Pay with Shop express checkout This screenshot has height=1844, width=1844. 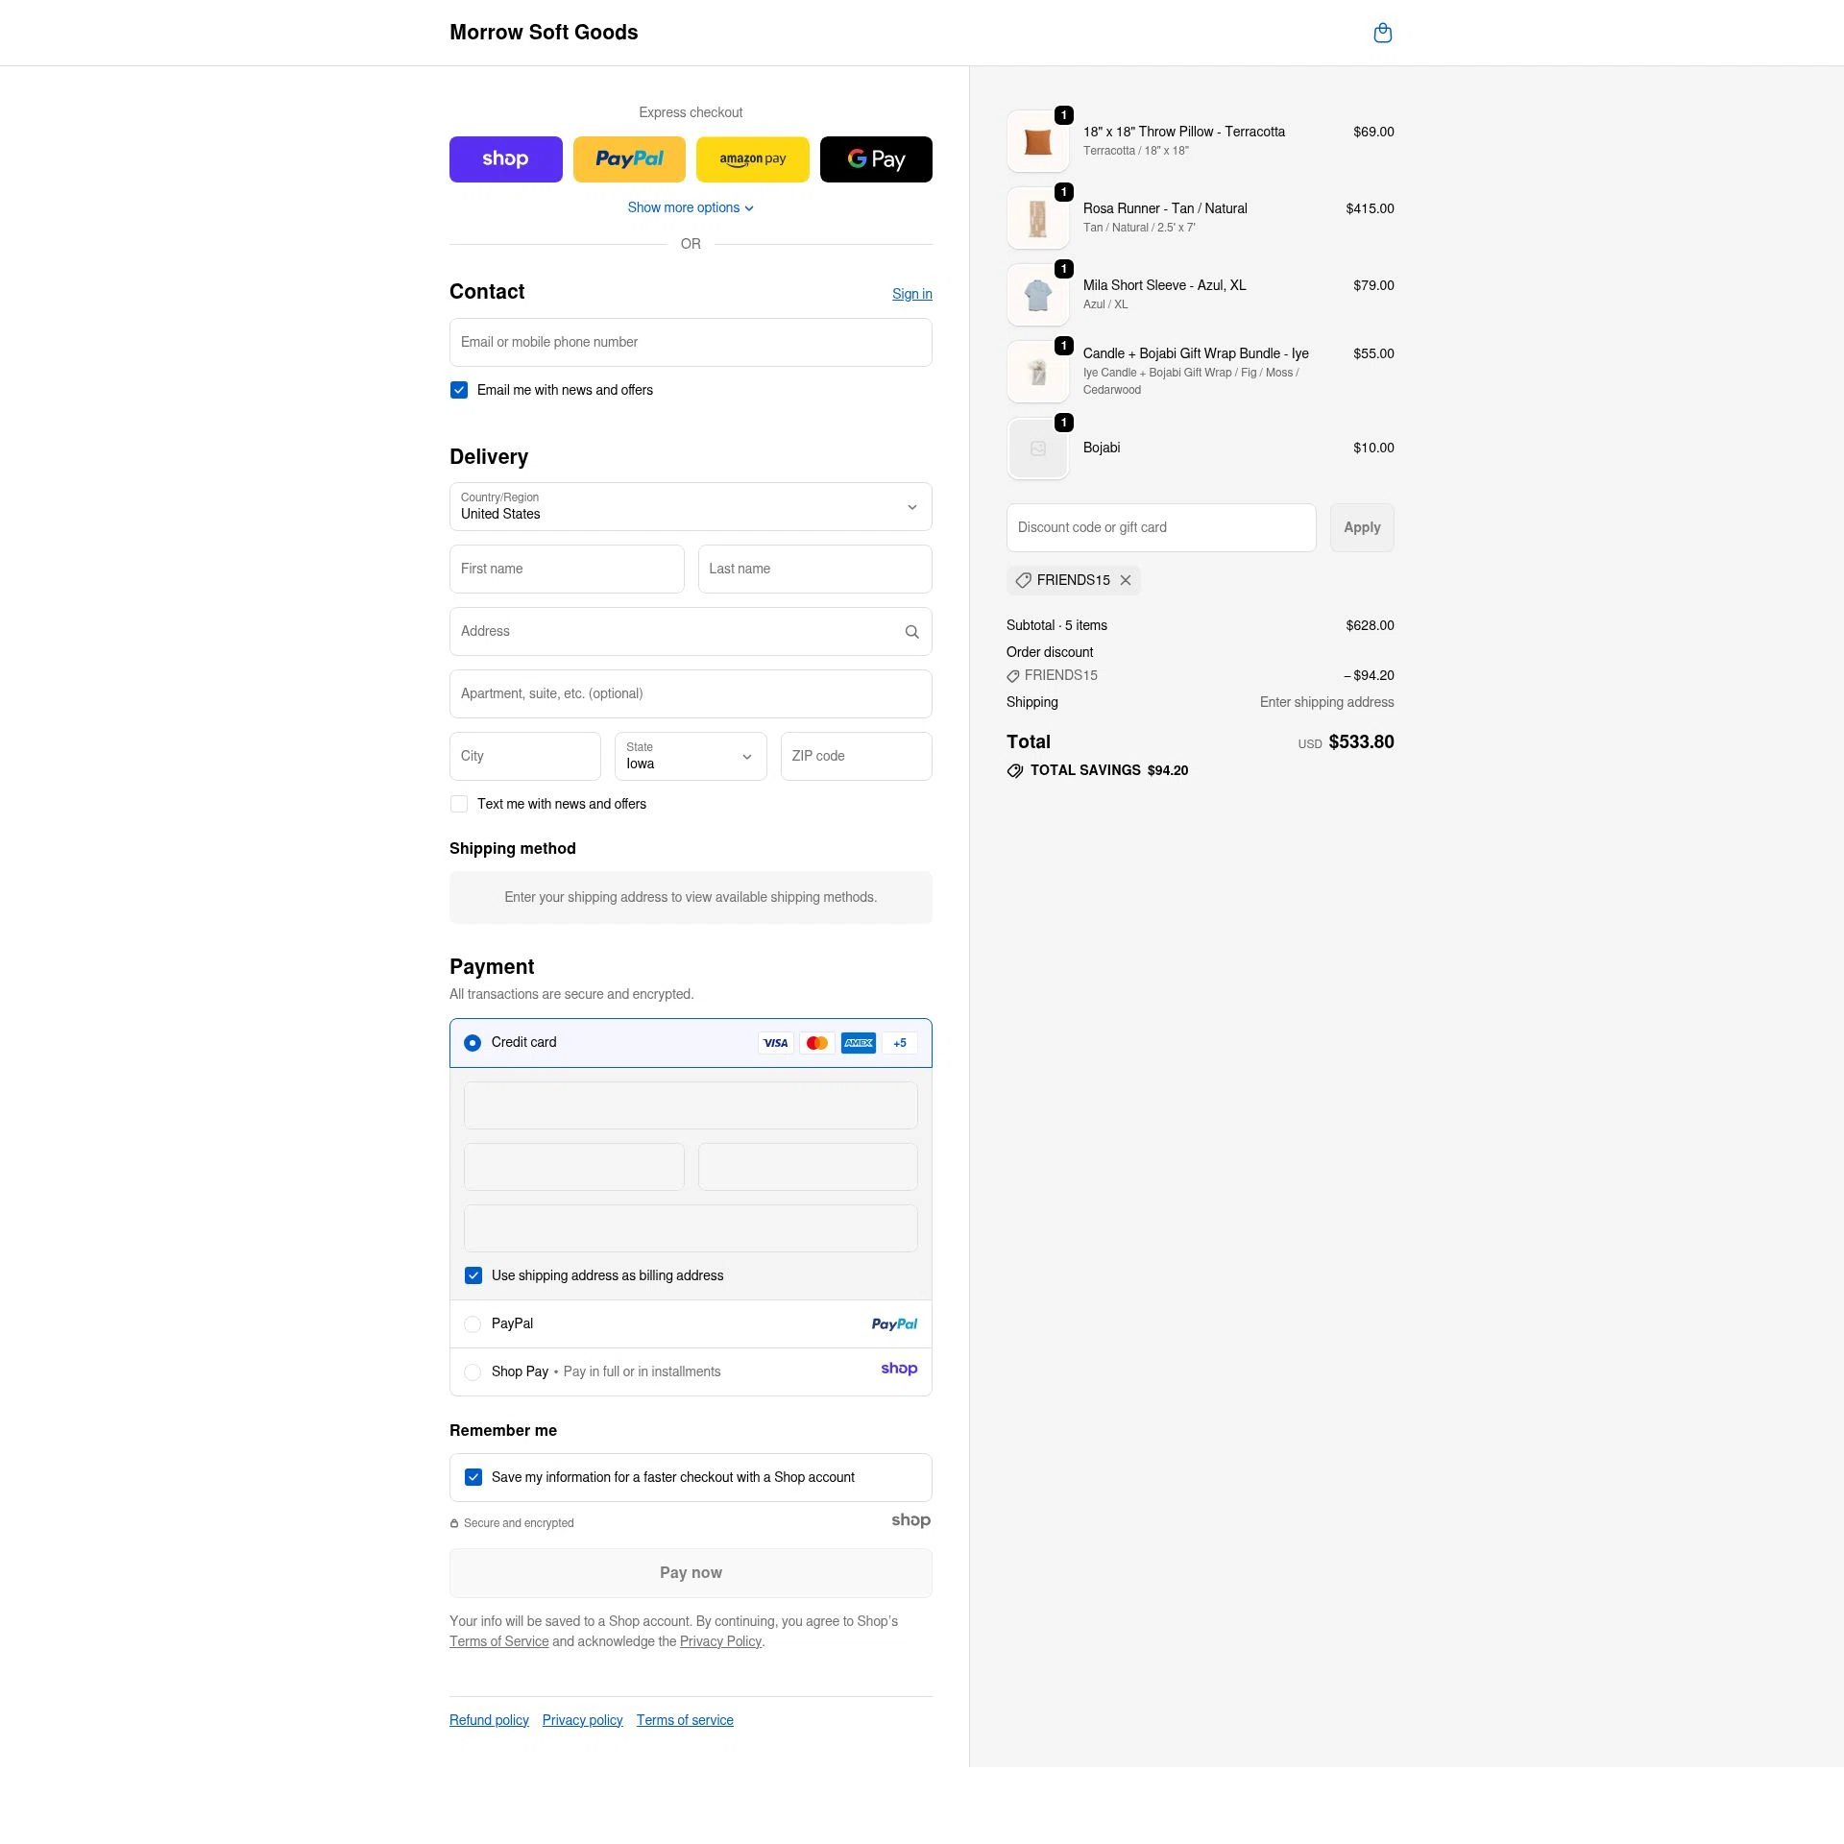[506, 158]
